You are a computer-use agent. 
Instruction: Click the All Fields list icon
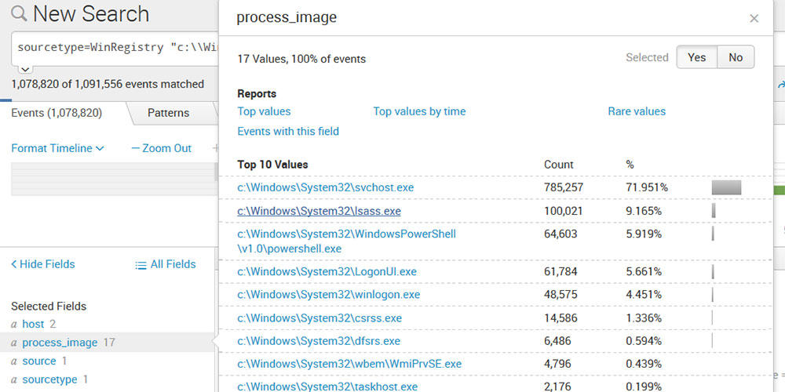click(141, 265)
